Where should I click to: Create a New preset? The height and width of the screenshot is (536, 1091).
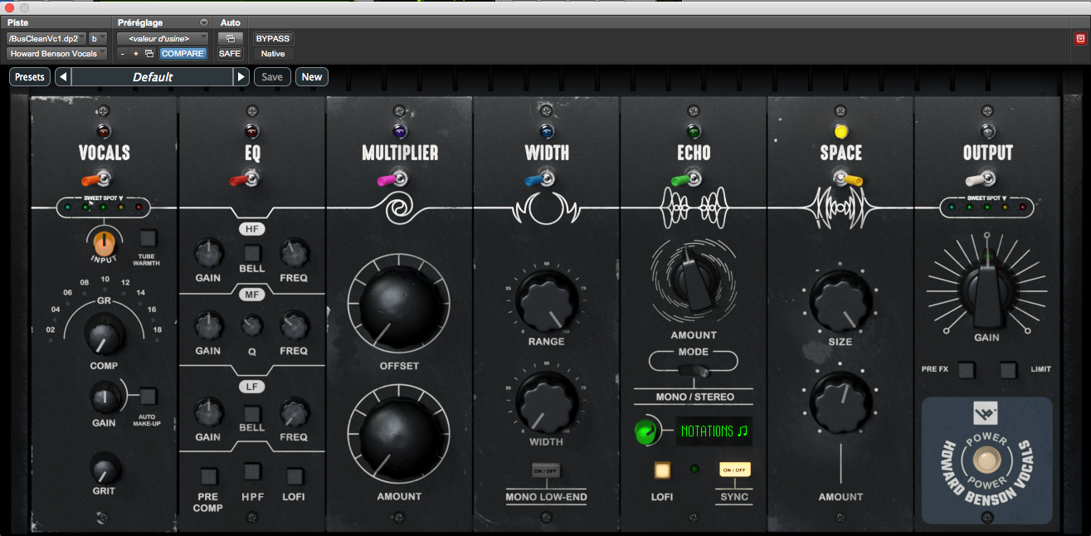coord(311,76)
